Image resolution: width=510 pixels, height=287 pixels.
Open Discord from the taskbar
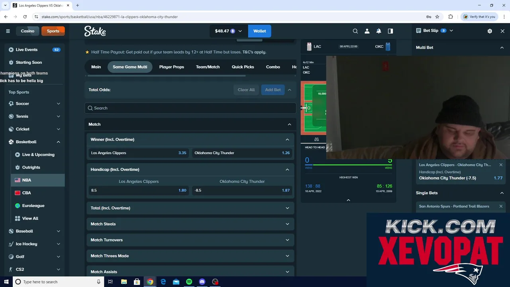click(x=202, y=282)
